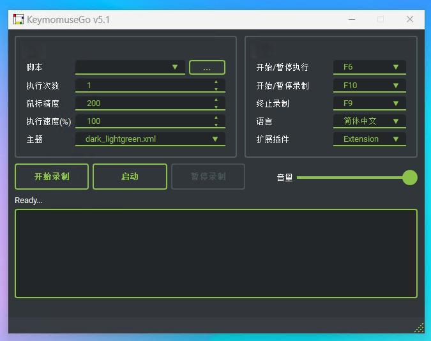Click the mouse precision field showing 200
The height and width of the screenshot is (341, 431).
[144, 103]
